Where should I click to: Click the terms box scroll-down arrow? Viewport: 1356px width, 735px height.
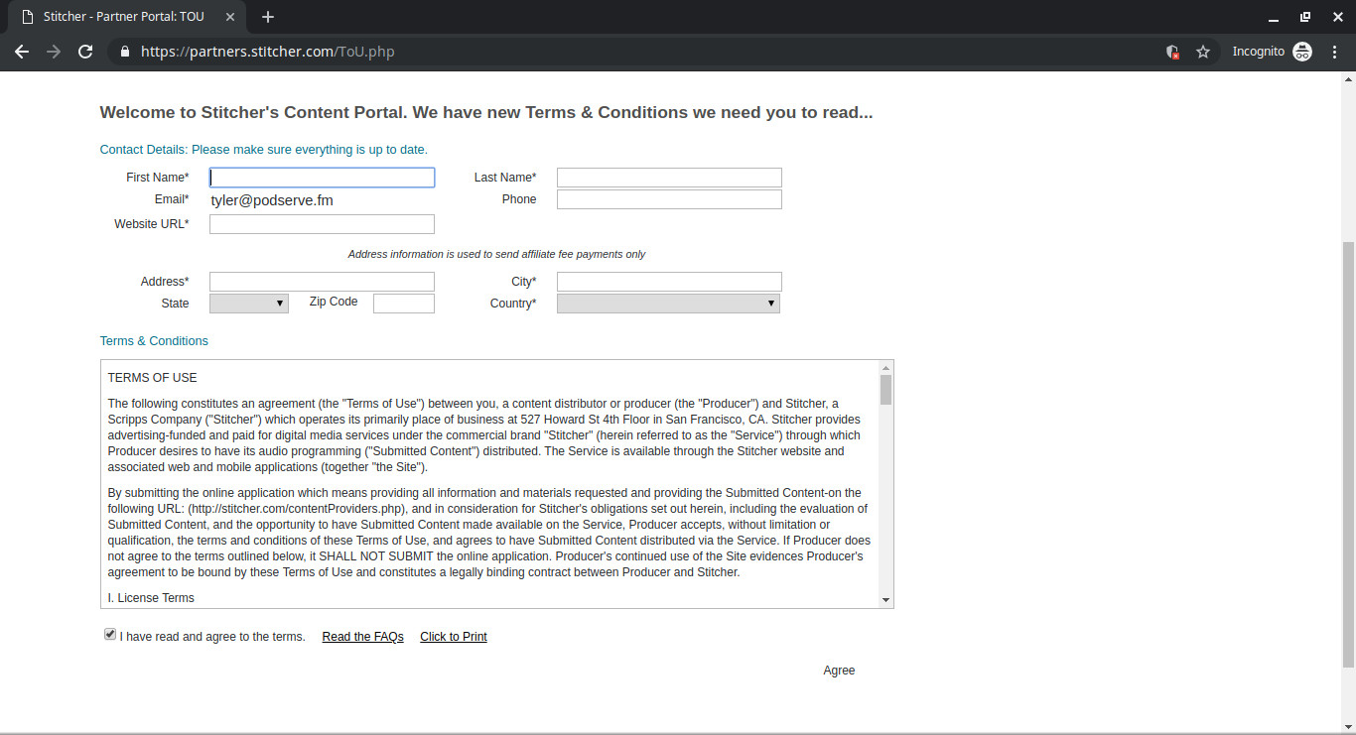(x=885, y=600)
